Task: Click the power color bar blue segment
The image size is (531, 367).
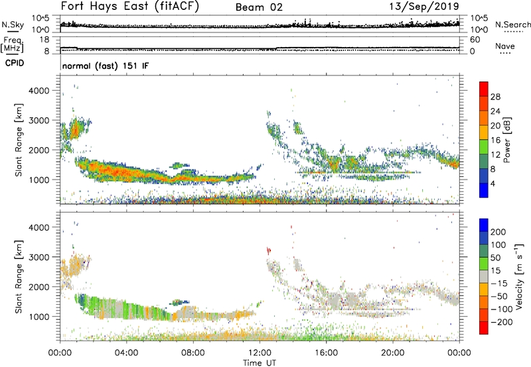Action: pyautogui.click(x=484, y=190)
